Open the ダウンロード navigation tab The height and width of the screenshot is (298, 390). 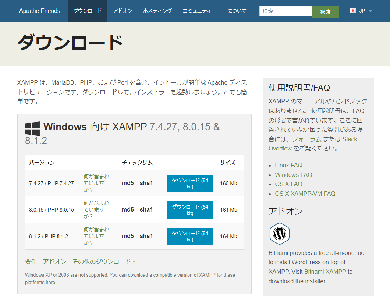tap(88, 11)
